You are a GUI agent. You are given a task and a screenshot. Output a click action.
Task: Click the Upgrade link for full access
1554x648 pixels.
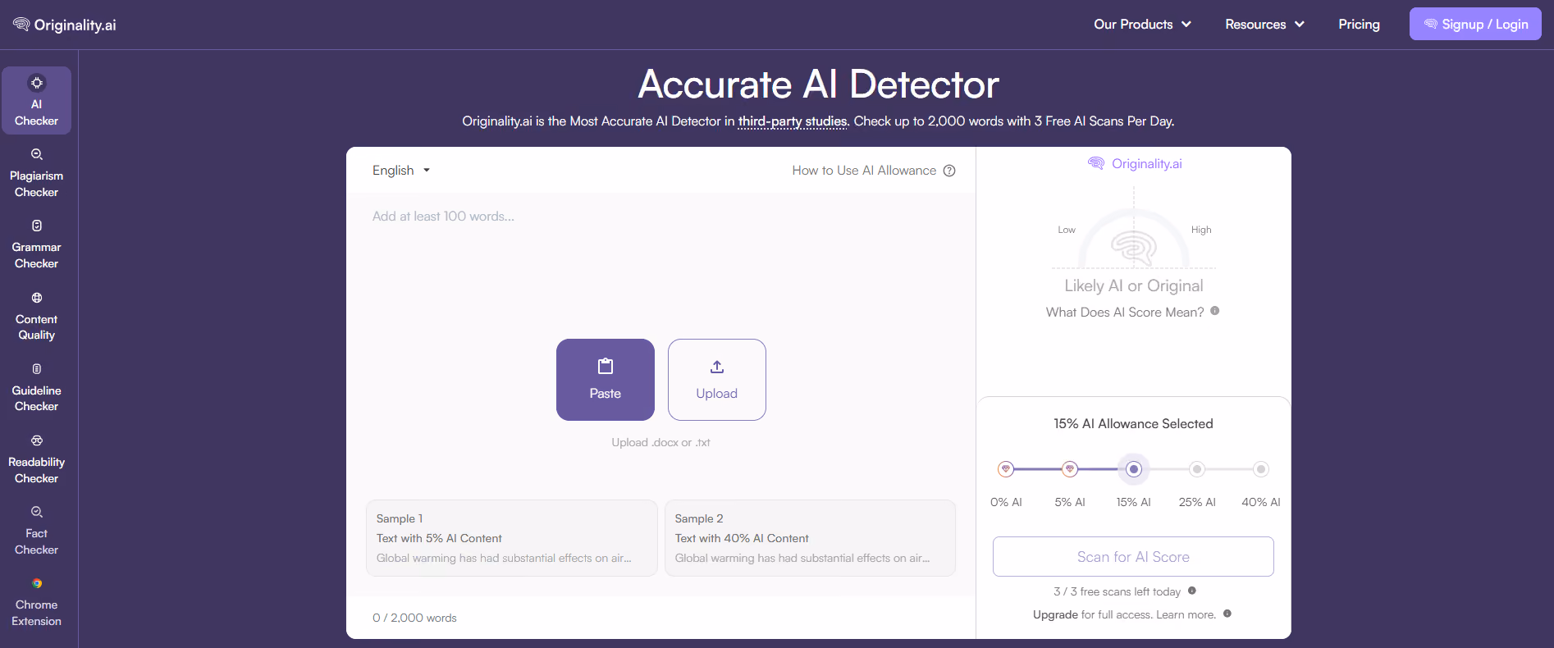(x=1055, y=614)
